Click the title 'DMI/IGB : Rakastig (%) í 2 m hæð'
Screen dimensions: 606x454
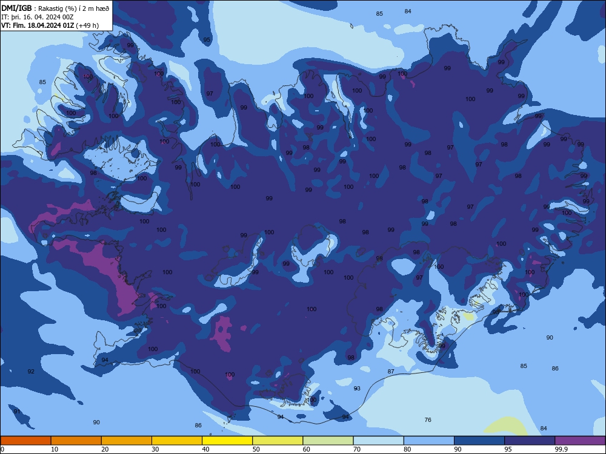tap(55, 8)
